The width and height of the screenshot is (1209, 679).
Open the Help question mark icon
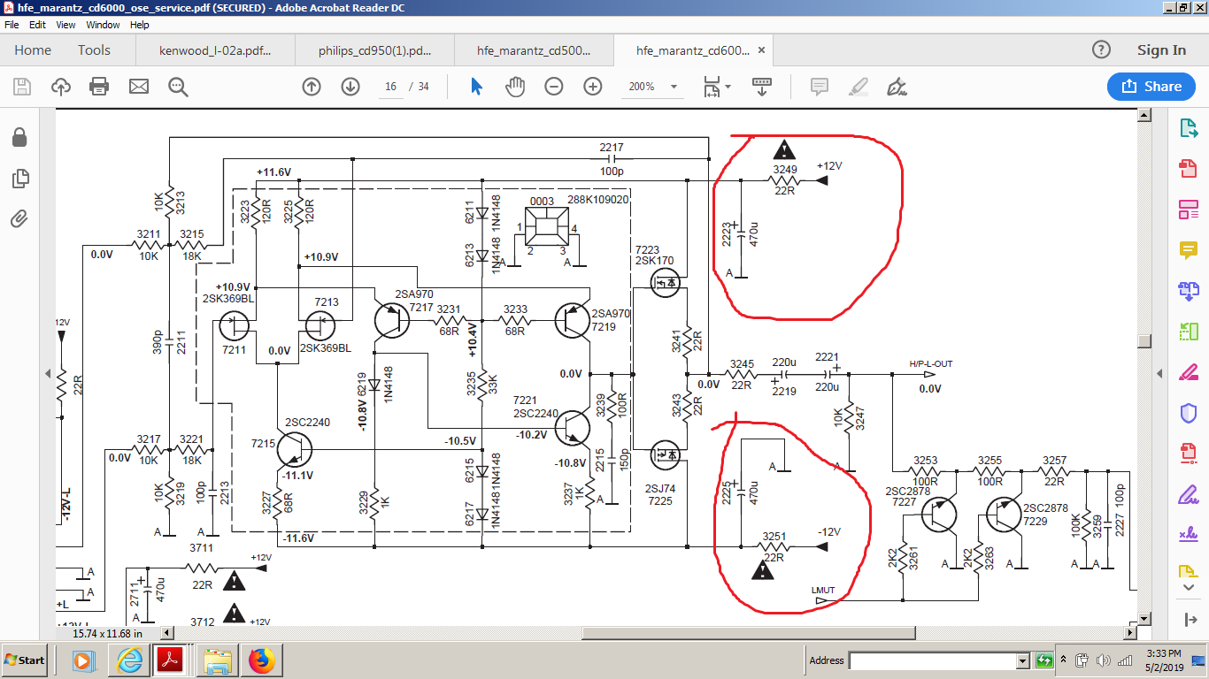pos(1101,50)
